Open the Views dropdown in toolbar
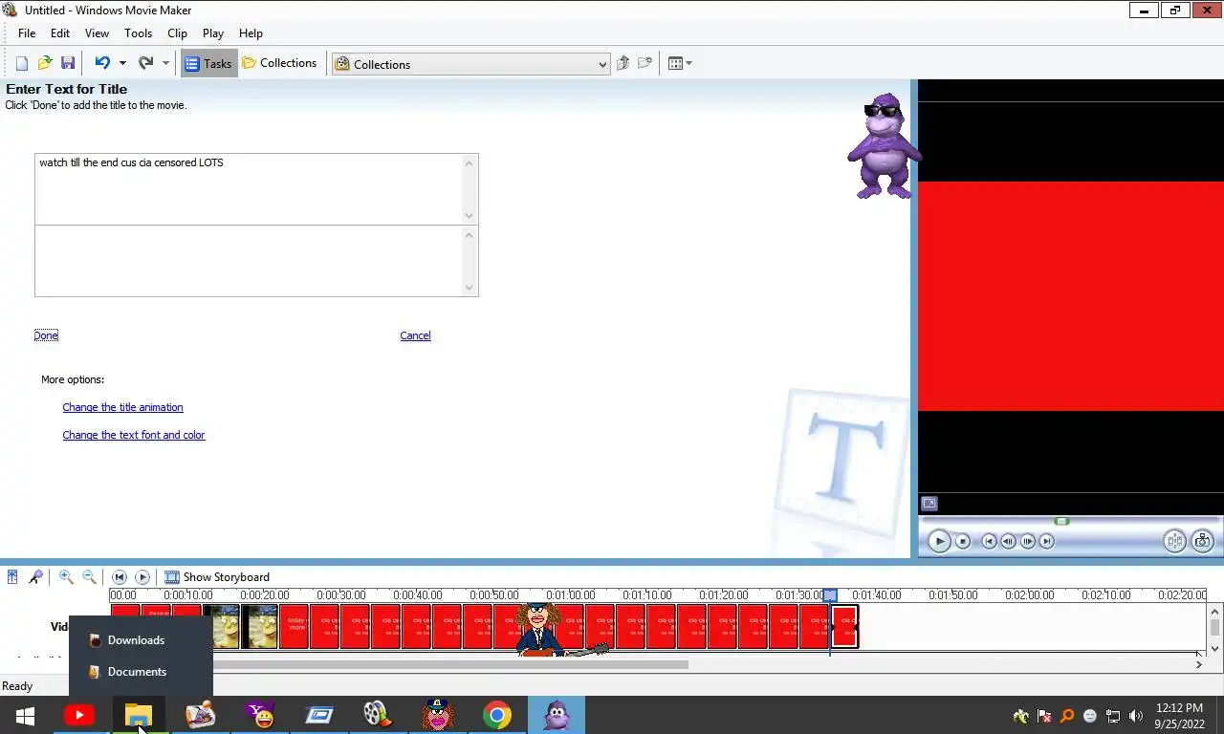 pos(680,63)
